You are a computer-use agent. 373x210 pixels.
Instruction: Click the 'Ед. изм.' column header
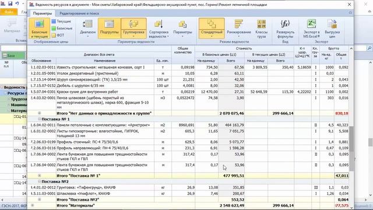pyautogui.click(x=163, y=61)
